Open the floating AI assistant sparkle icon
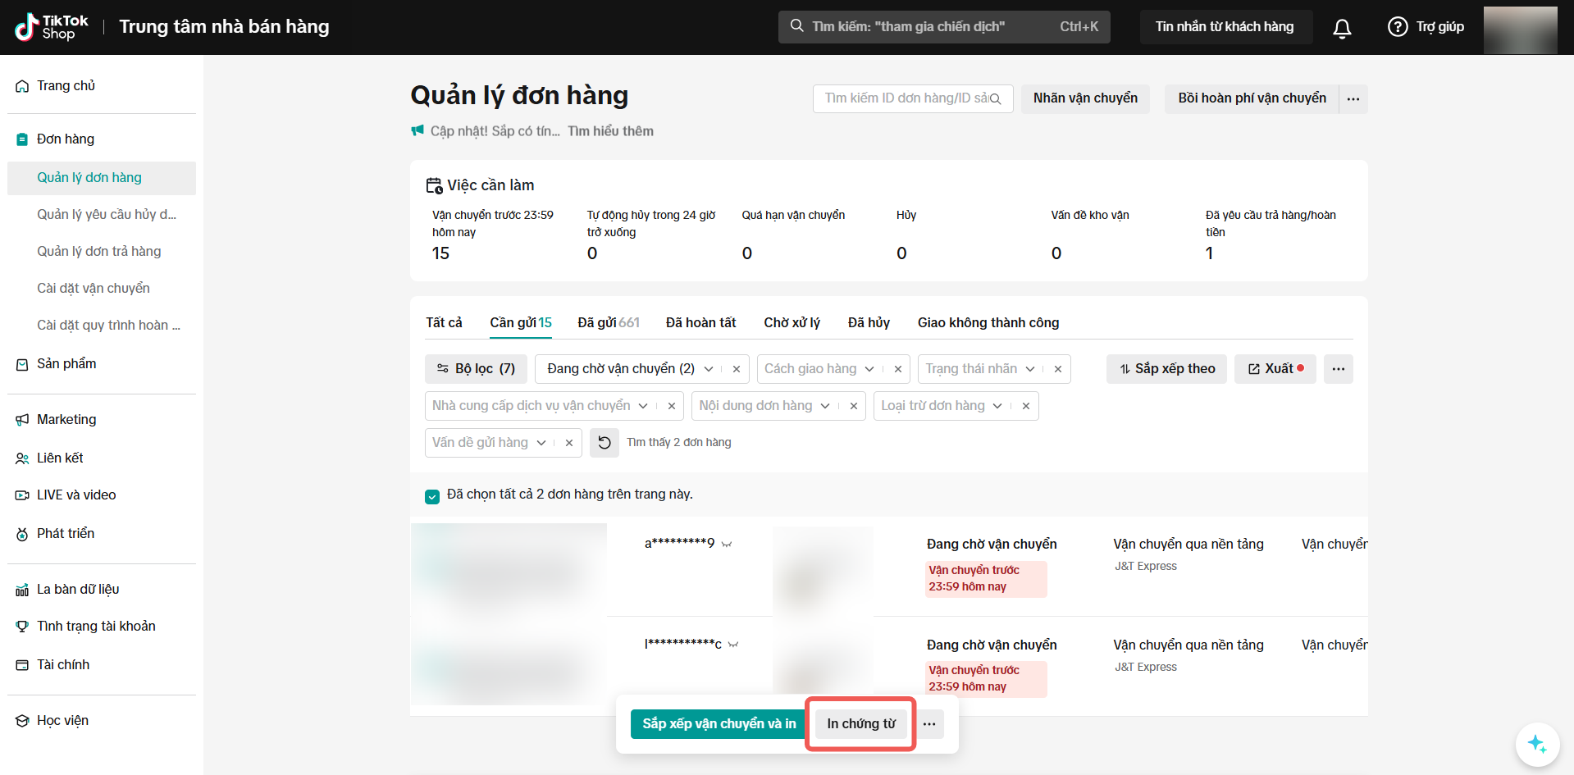 coord(1537,744)
